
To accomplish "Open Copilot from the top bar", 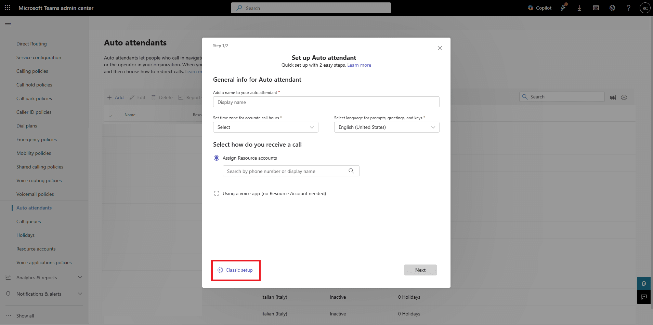I will coord(539,8).
